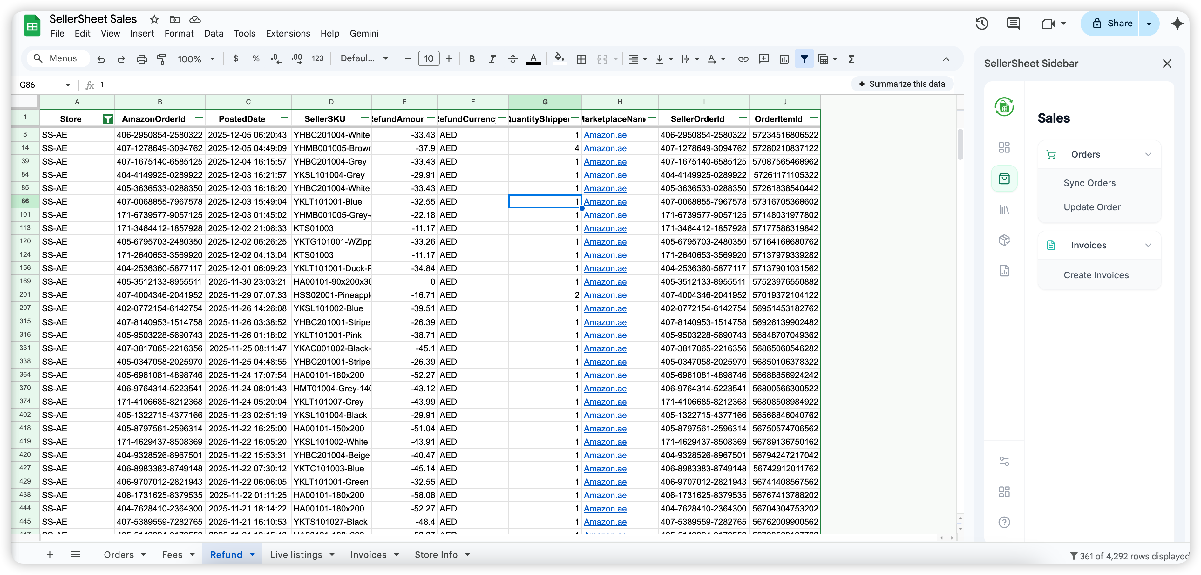Collapse the Orders section in sidebar
Viewport: 1201px width, 575px height.
1148,154
